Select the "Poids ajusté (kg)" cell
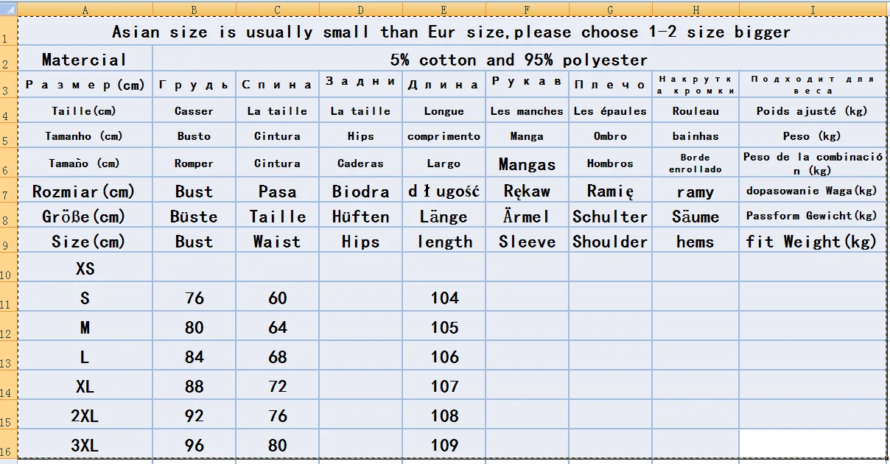The height and width of the screenshot is (464, 890). pos(812,111)
